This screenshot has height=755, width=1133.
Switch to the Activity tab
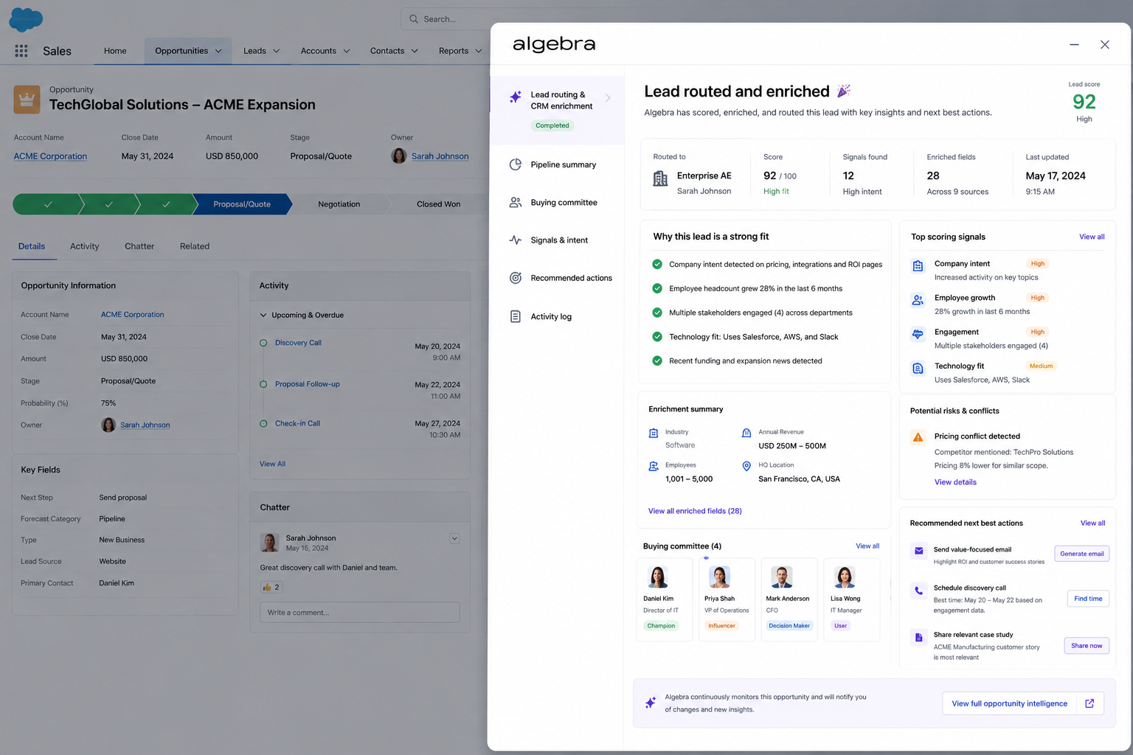tap(84, 246)
